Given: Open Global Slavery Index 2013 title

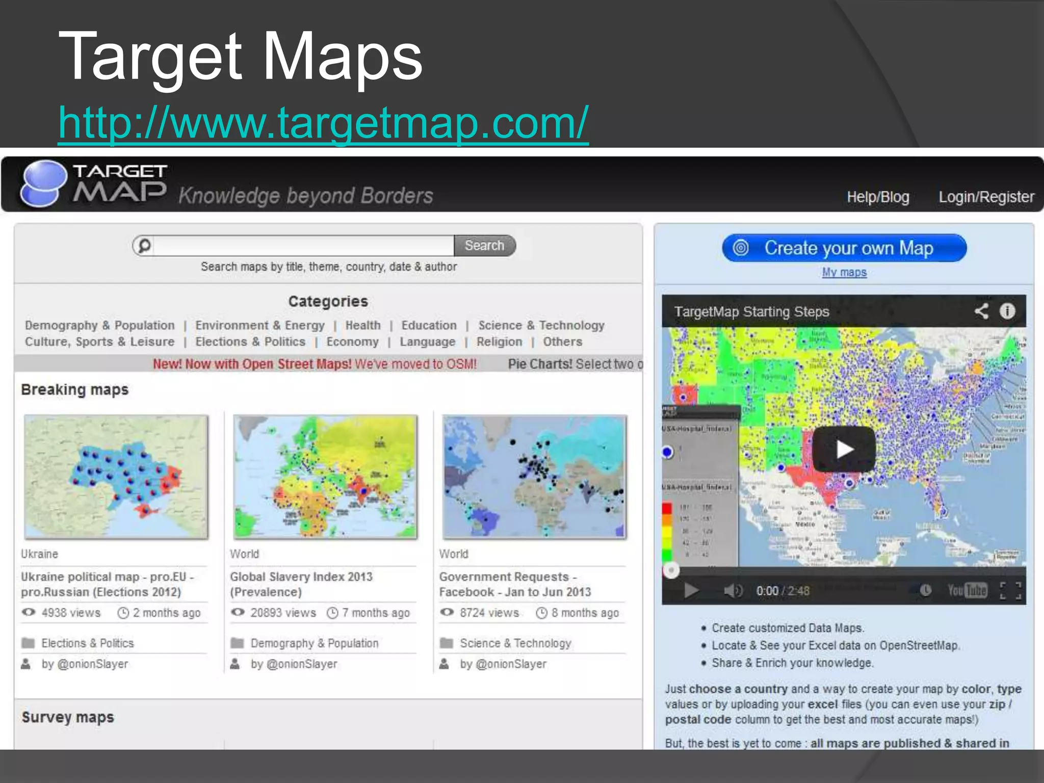Looking at the screenshot, I should pos(301,584).
